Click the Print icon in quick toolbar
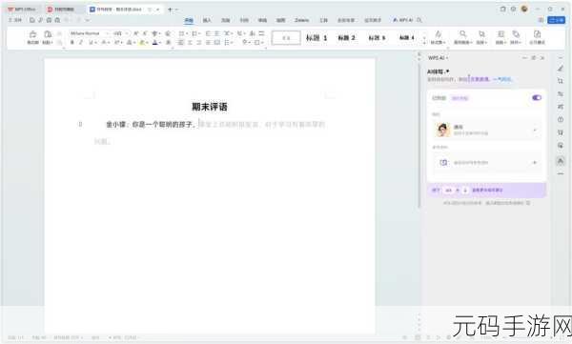The width and height of the screenshot is (572, 344). coord(49,20)
